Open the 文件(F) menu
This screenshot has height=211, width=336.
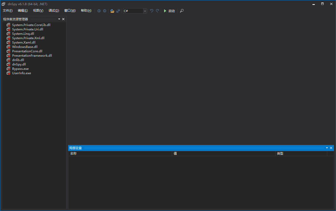click(8, 11)
